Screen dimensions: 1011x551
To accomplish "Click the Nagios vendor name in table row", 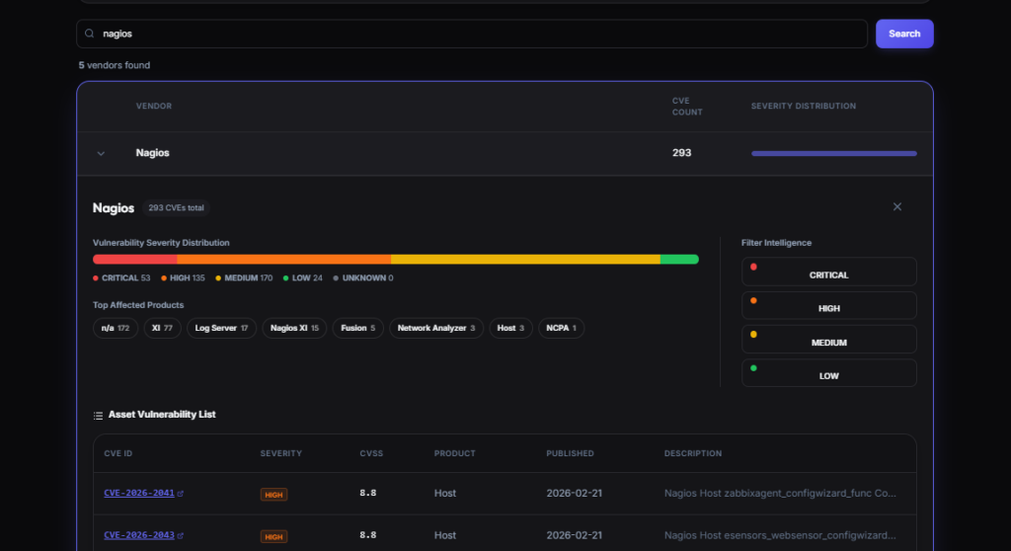I will [152, 153].
